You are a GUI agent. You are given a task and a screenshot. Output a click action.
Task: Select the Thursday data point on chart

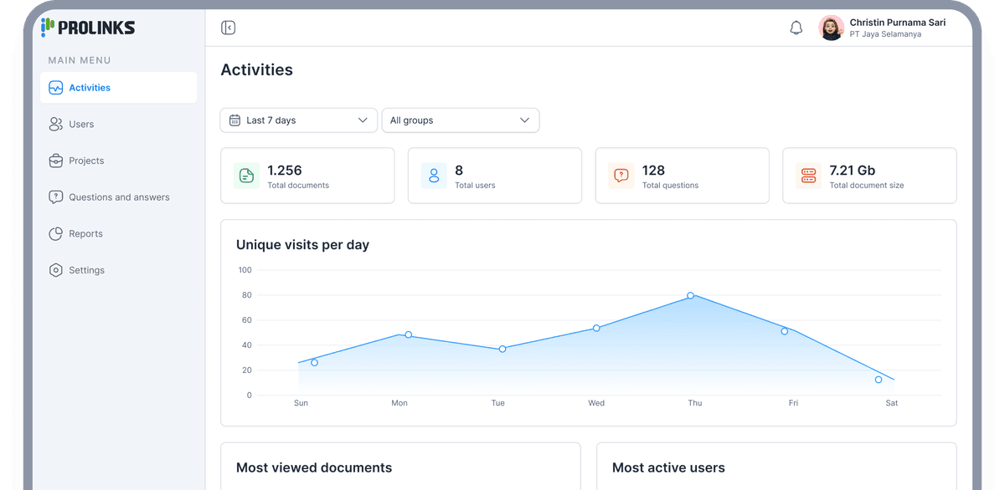coord(691,295)
